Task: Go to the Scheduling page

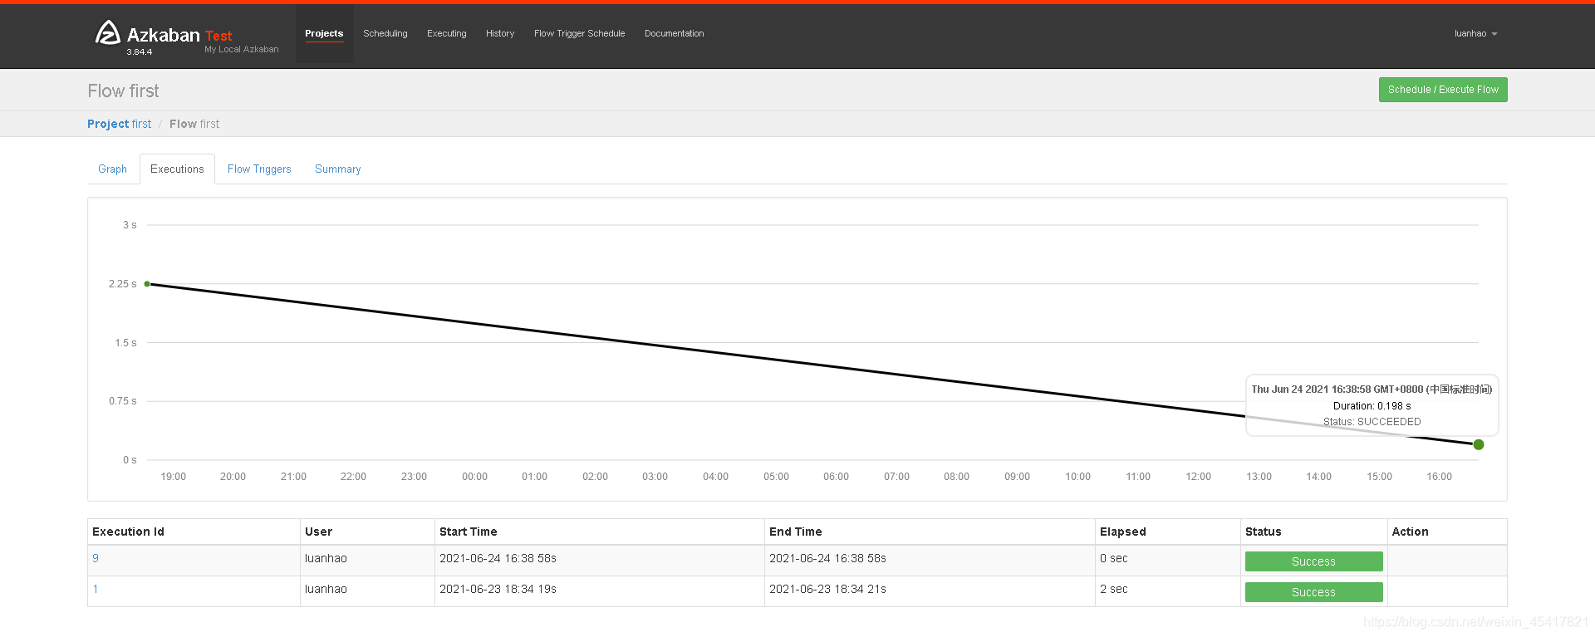Action: pos(385,33)
